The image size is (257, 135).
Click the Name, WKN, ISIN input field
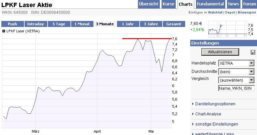(236, 88)
